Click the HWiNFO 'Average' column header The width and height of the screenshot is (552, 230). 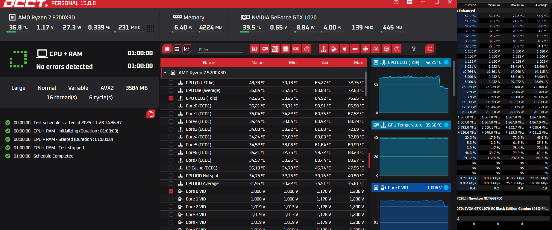[541, 5]
